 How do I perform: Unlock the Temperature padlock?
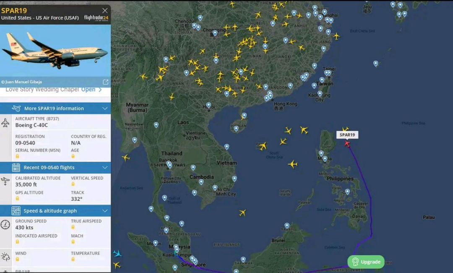(x=72, y=259)
